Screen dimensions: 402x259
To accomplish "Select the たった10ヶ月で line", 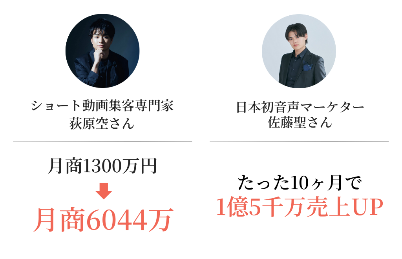I will 300,183.
